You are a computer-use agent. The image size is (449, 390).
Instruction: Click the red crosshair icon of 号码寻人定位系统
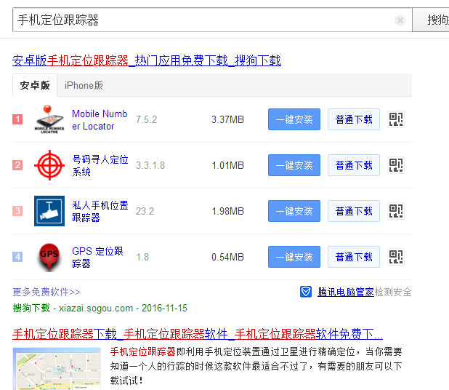tap(49, 165)
